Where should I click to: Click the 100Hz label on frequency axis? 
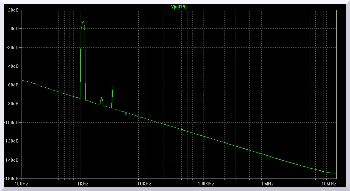click(22, 184)
